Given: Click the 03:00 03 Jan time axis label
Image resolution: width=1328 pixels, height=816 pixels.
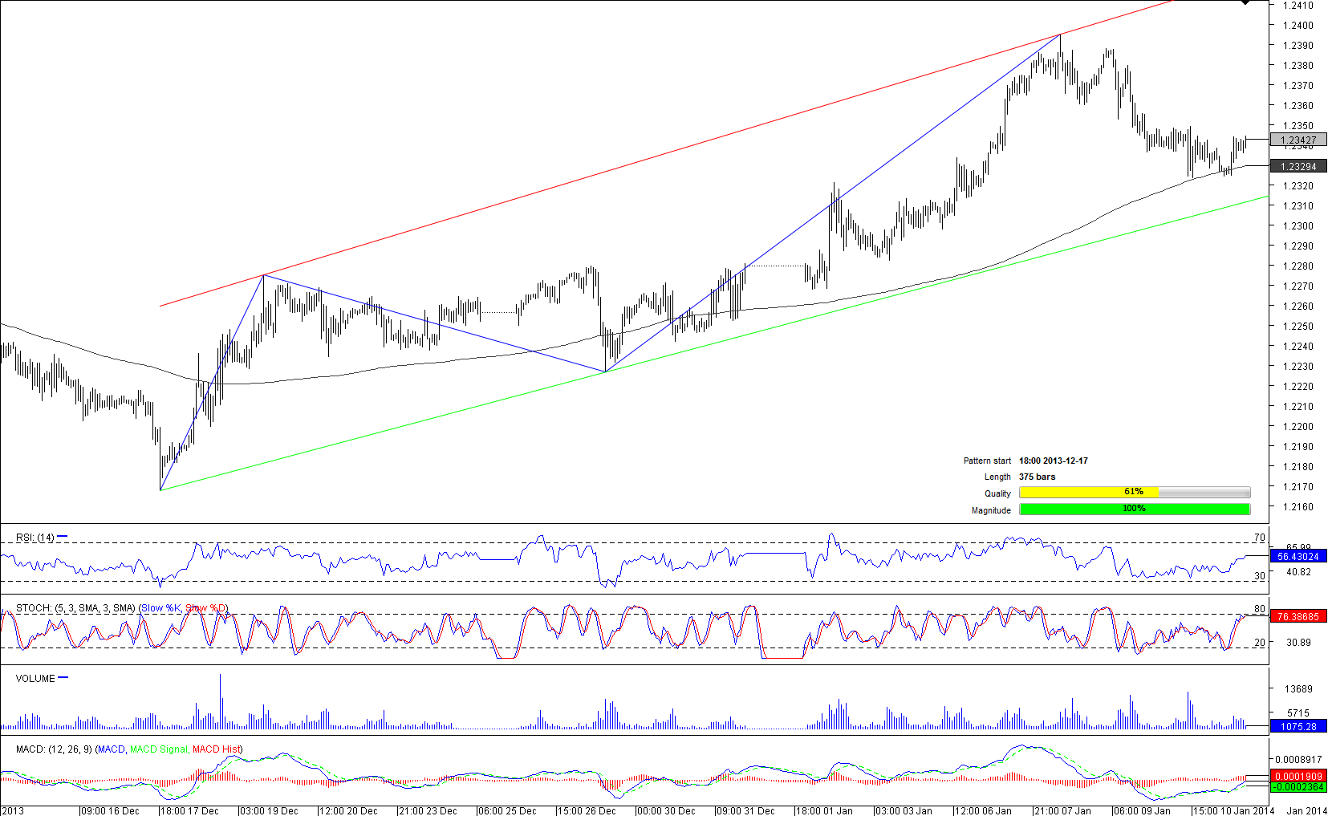Looking at the screenshot, I should [904, 810].
